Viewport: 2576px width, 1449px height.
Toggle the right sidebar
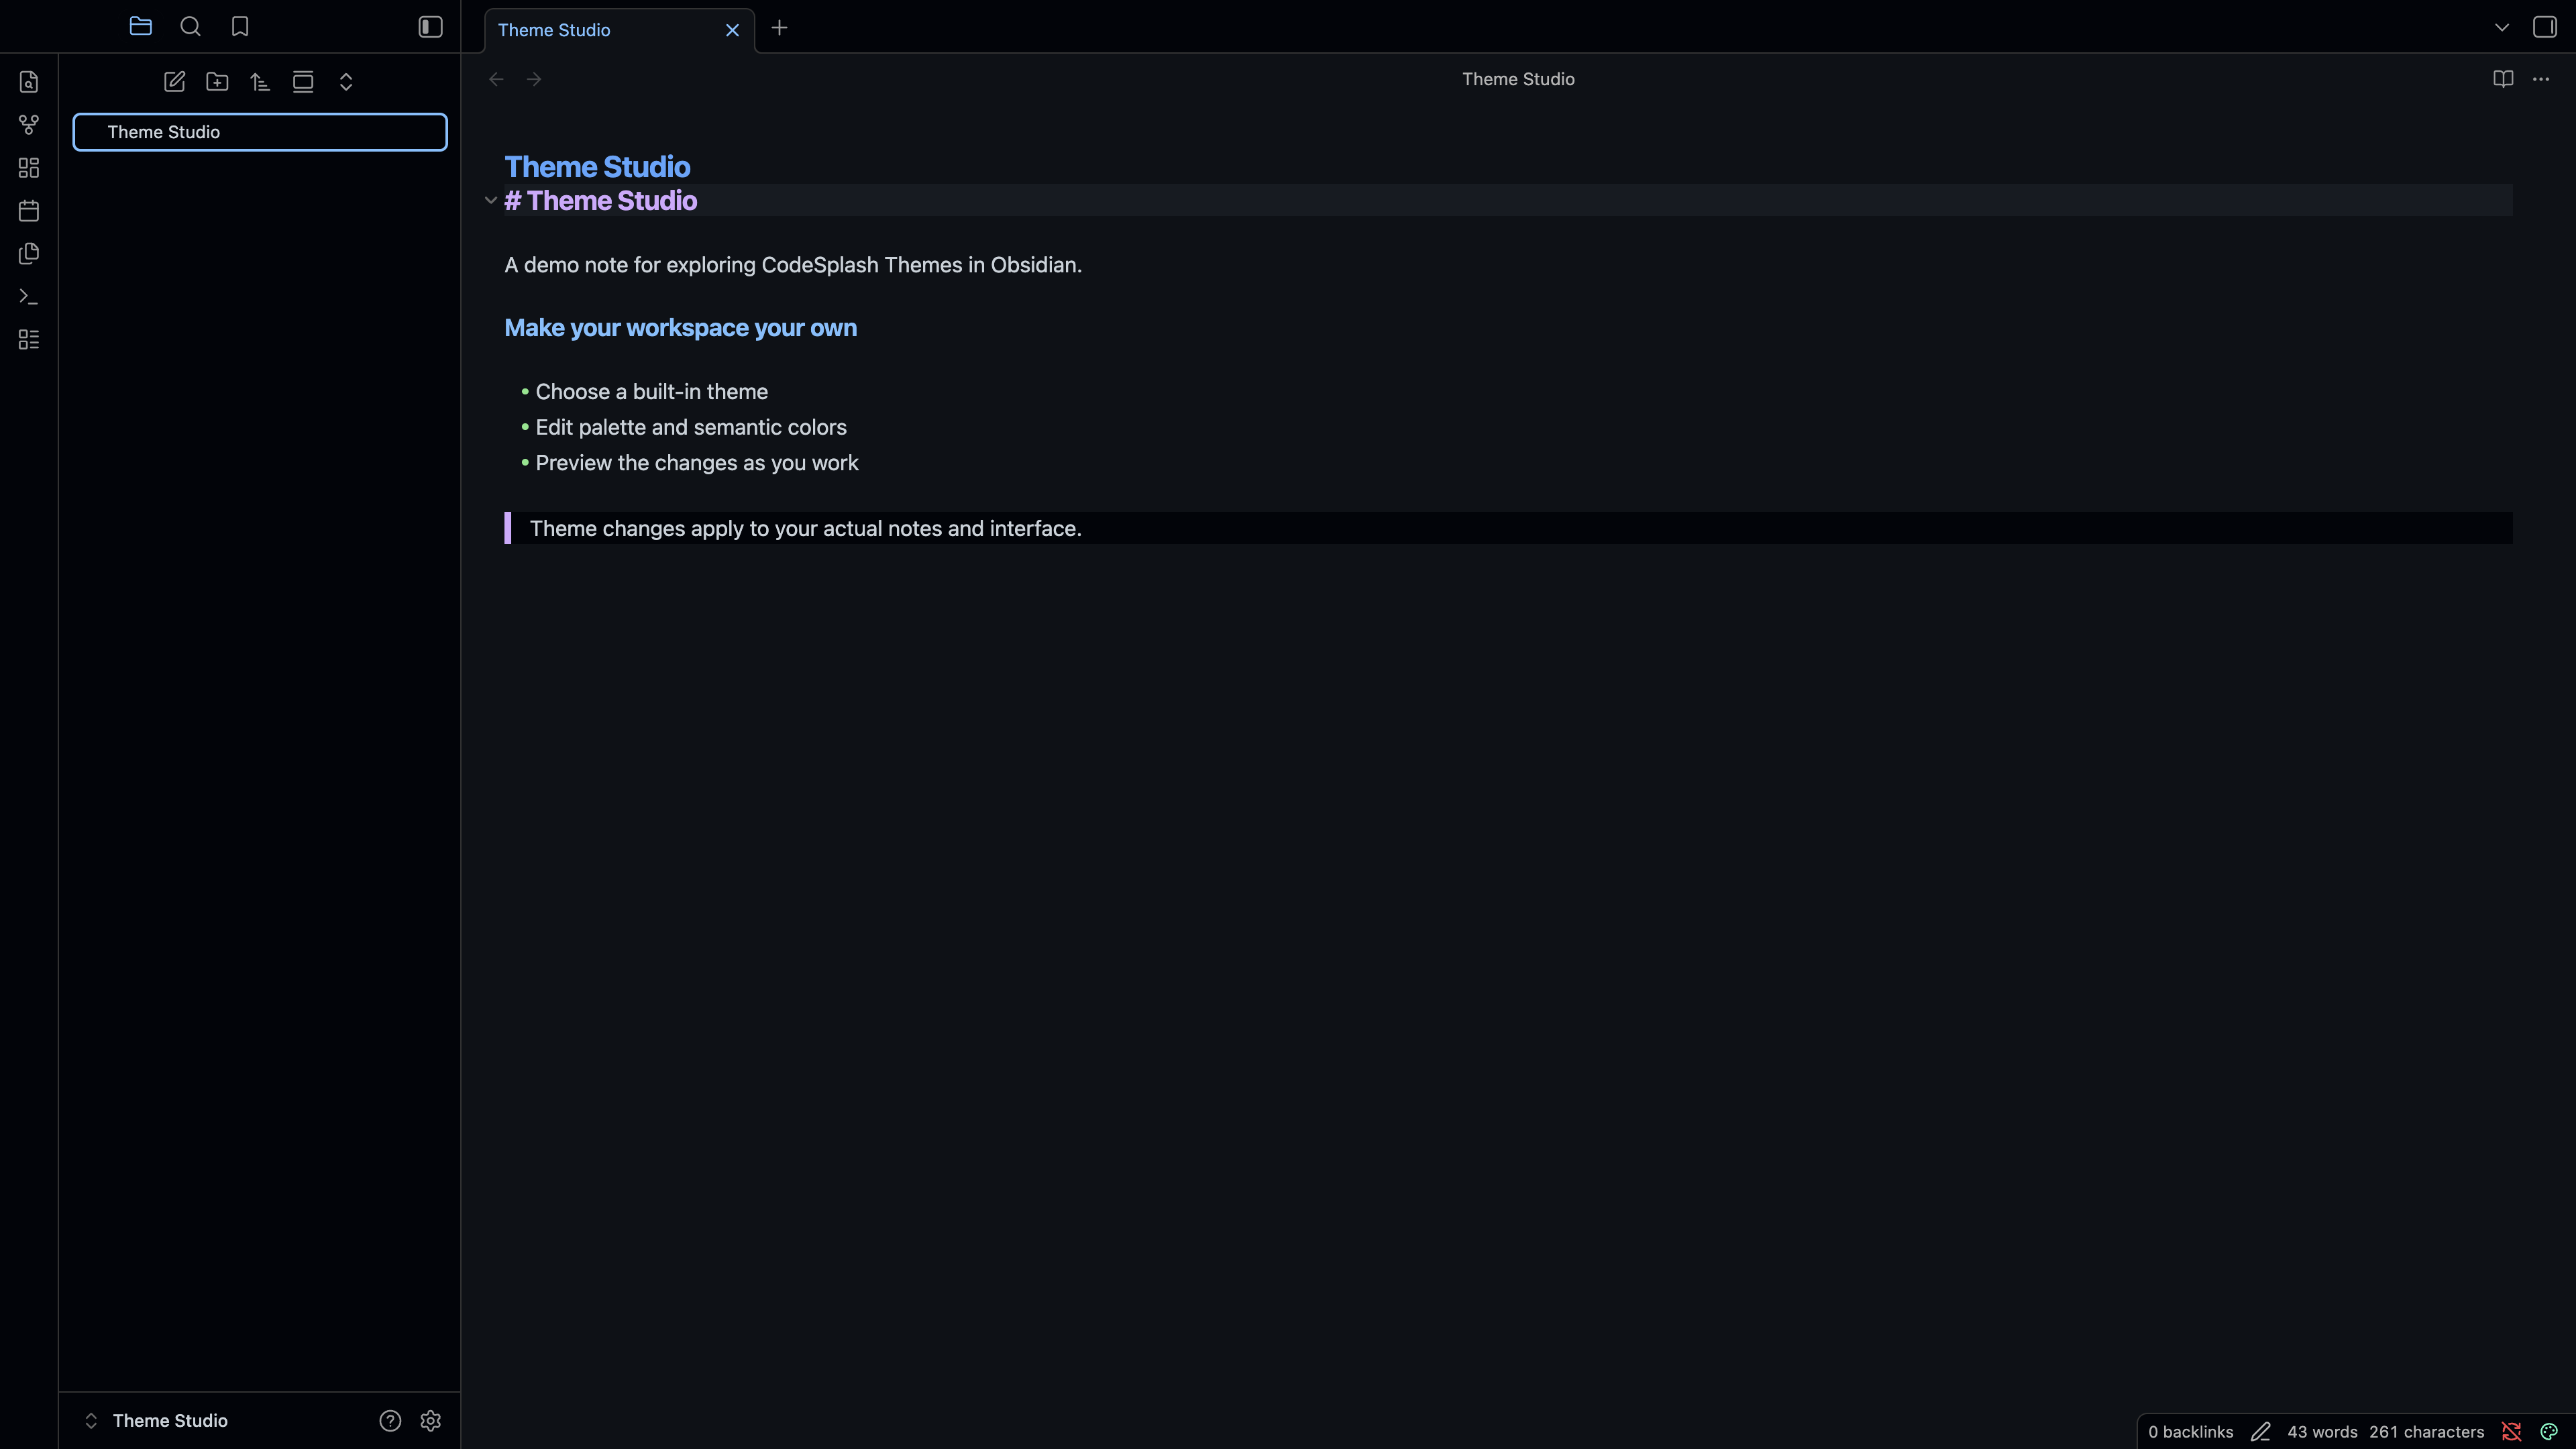(2545, 27)
